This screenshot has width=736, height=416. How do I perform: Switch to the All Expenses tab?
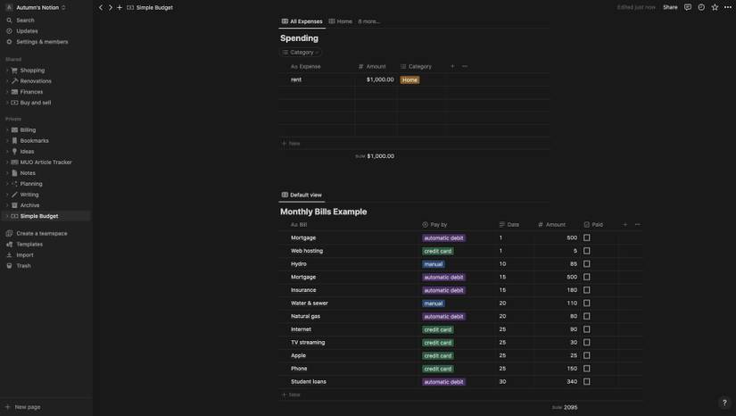point(302,21)
